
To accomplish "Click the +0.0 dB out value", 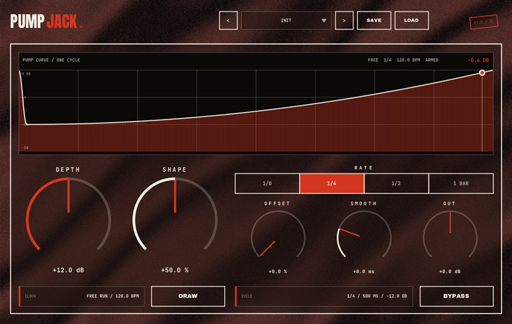I will click(450, 272).
